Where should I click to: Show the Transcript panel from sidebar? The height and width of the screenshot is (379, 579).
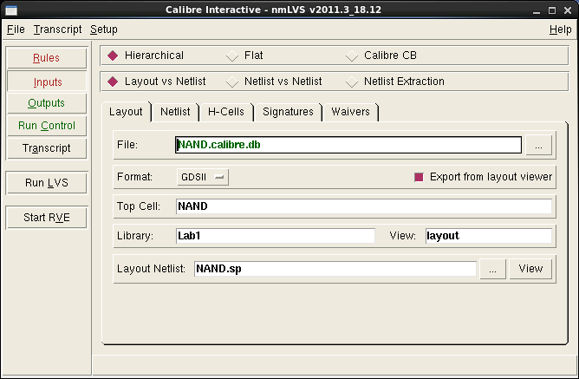click(x=47, y=148)
